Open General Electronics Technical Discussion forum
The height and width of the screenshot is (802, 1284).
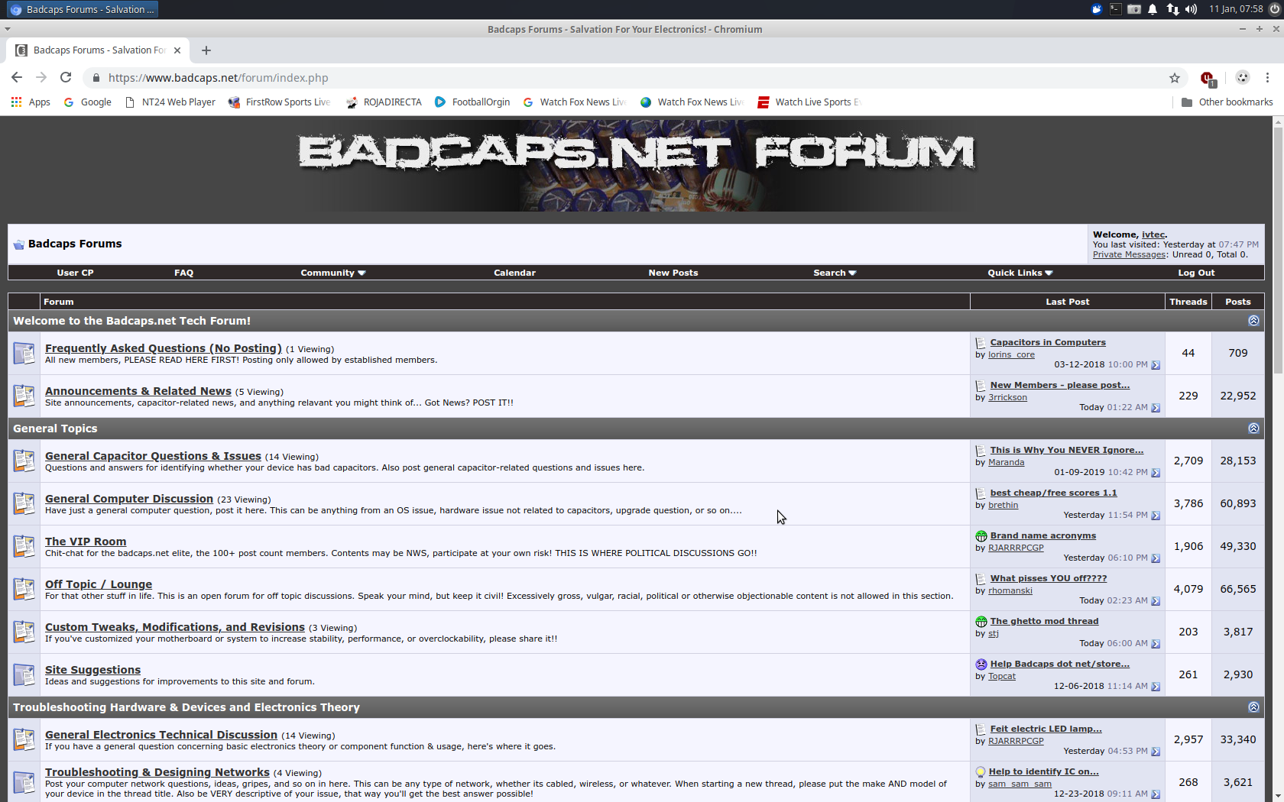tap(161, 735)
